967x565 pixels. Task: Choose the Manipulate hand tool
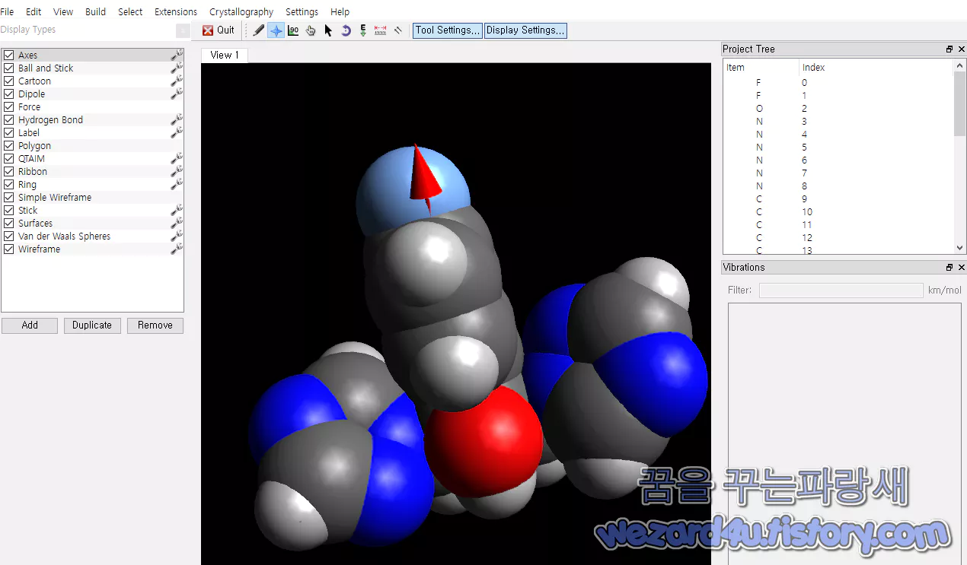coord(311,30)
